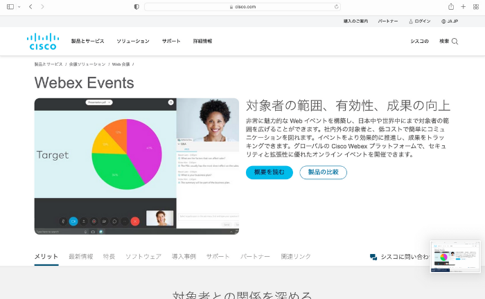This screenshot has width=485, height=299.
Task: Click the 検索 magnifier icon
Action: pyautogui.click(x=455, y=41)
